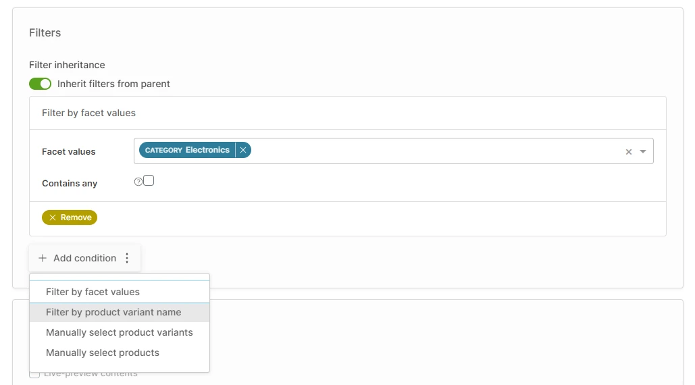Turn off Inherit filters from parent toggle
Screen dimensions: 695x385
coord(41,84)
